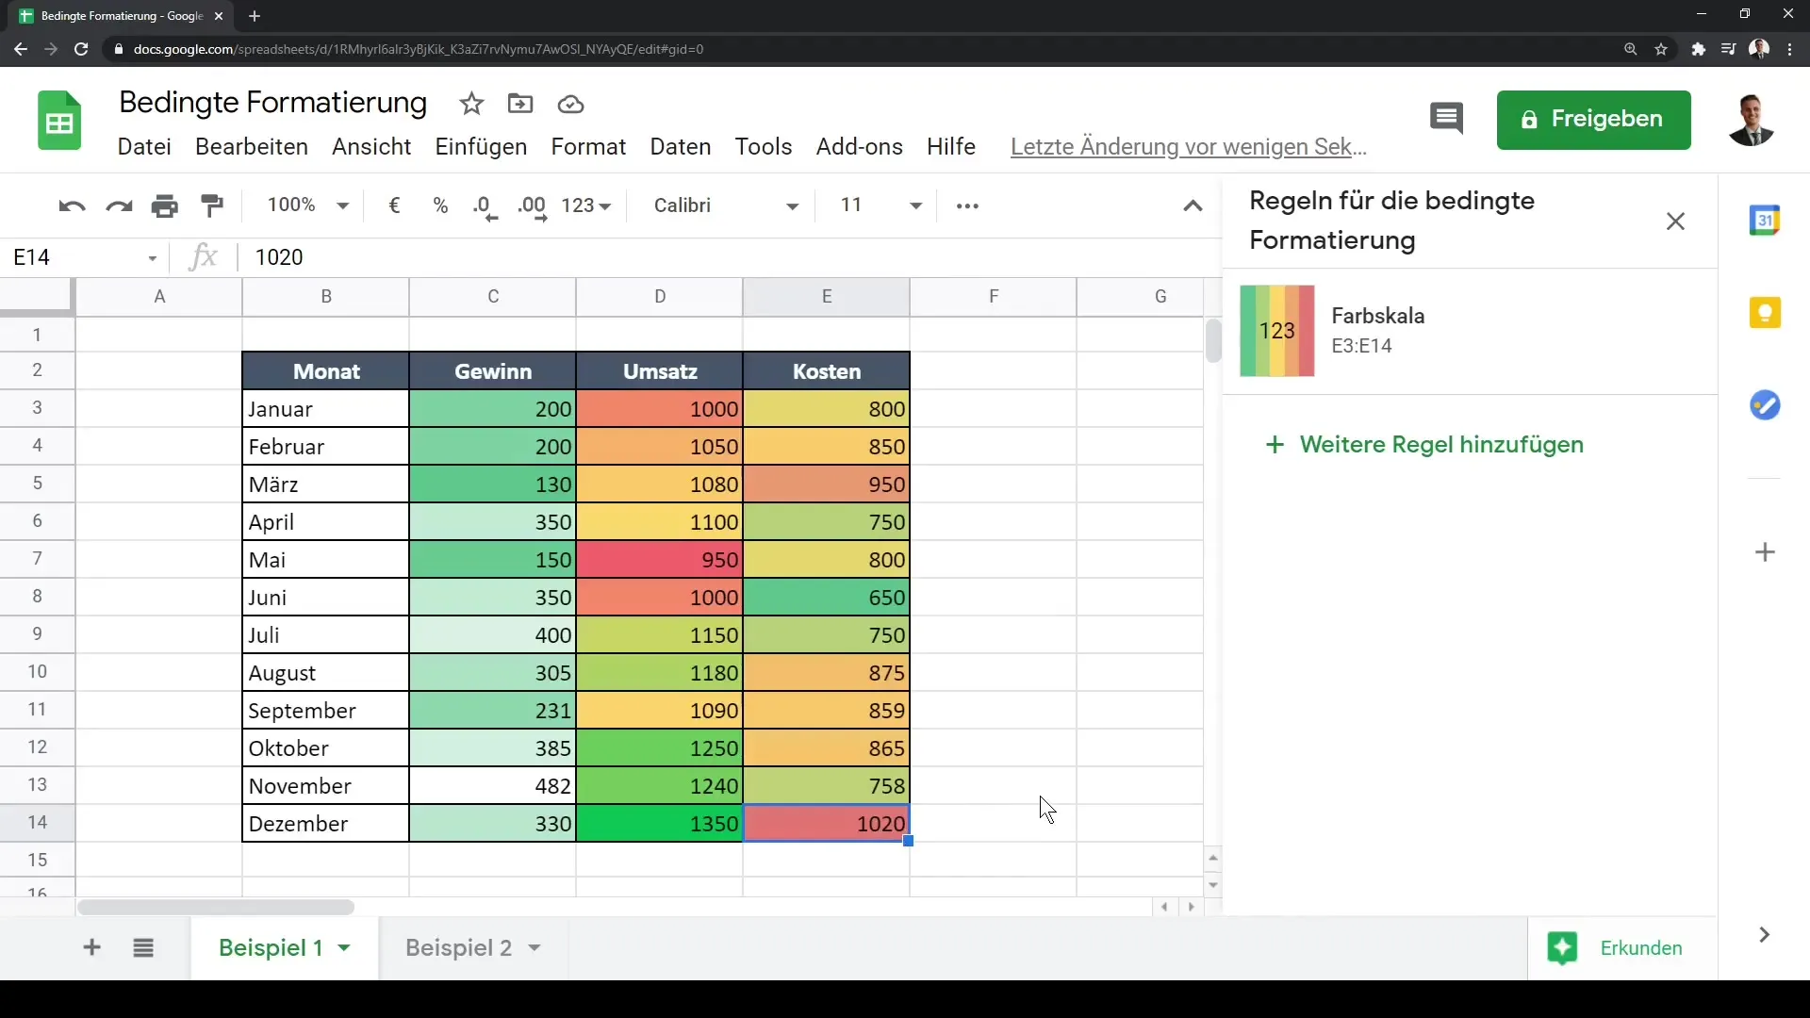Open the Format menu
The height and width of the screenshot is (1018, 1810).
(x=588, y=147)
